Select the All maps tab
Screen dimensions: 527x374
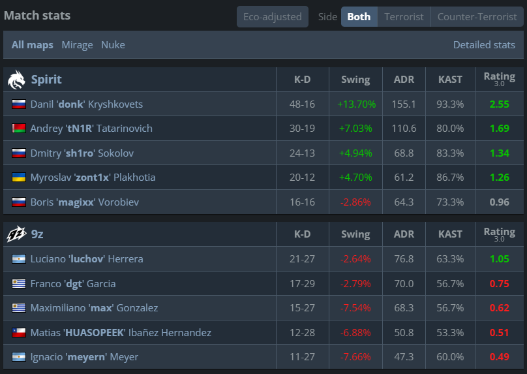[32, 45]
